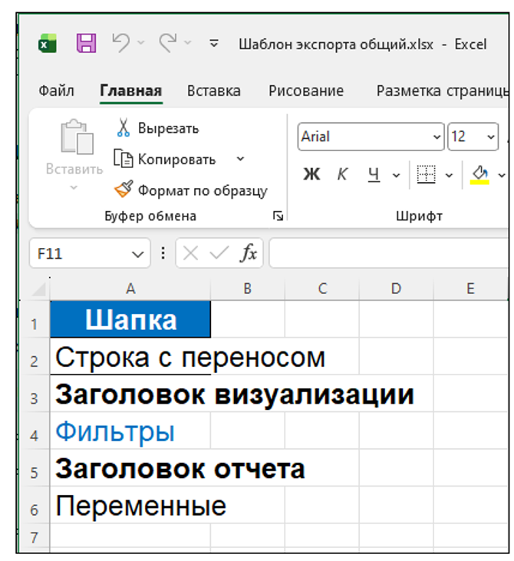This screenshot has height=561, width=514.
Task: Toggle underline with the Ч button
Action: pyautogui.click(x=374, y=175)
